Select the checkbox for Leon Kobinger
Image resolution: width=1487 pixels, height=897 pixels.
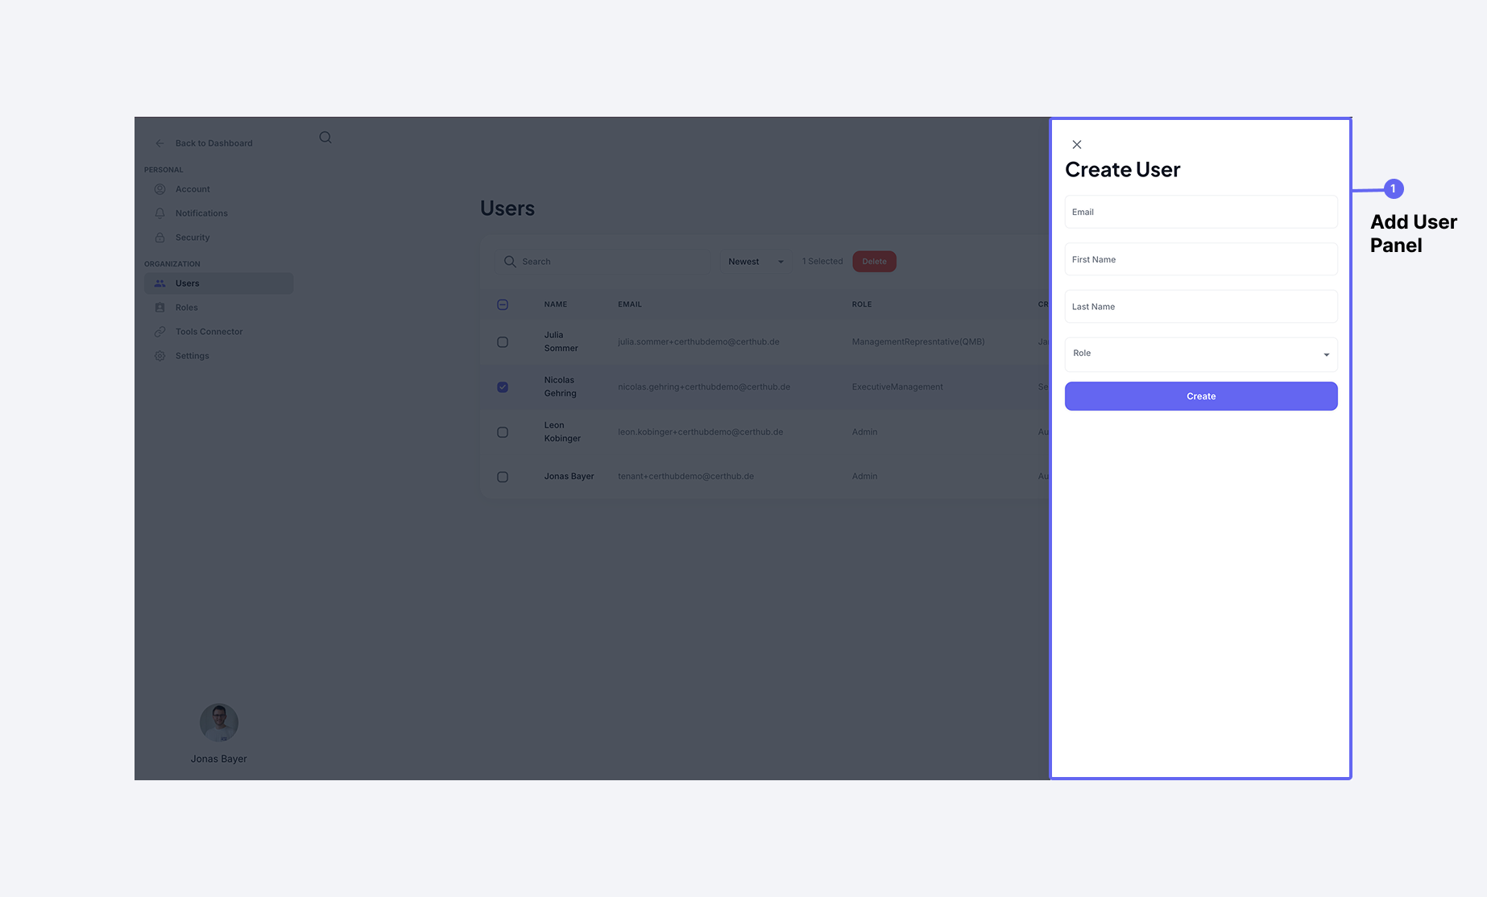502,432
